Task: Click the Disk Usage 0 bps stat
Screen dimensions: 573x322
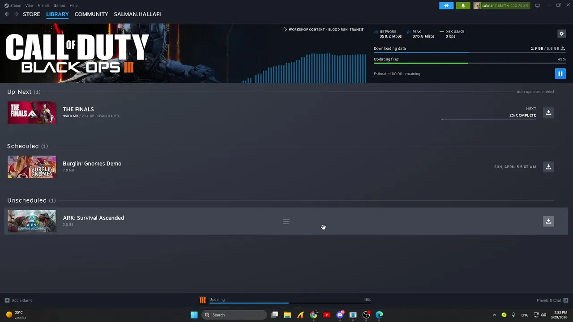Action: [452, 34]
